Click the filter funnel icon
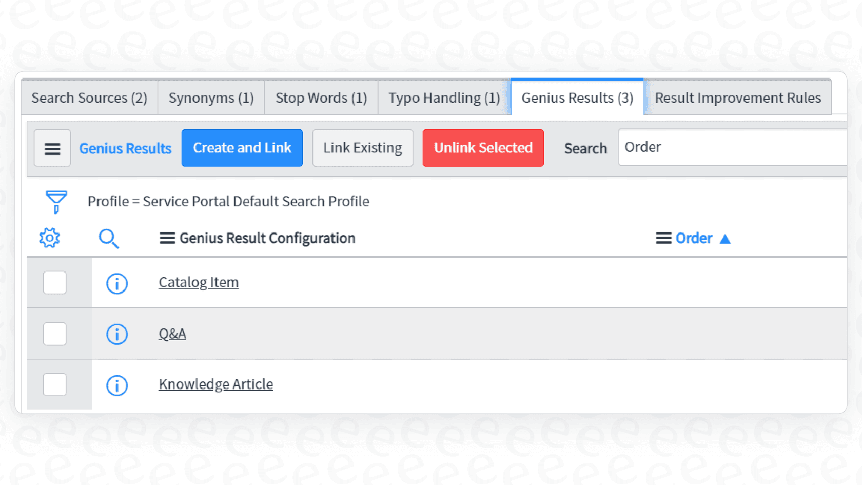The image size is (862, 485). [56, 202]
